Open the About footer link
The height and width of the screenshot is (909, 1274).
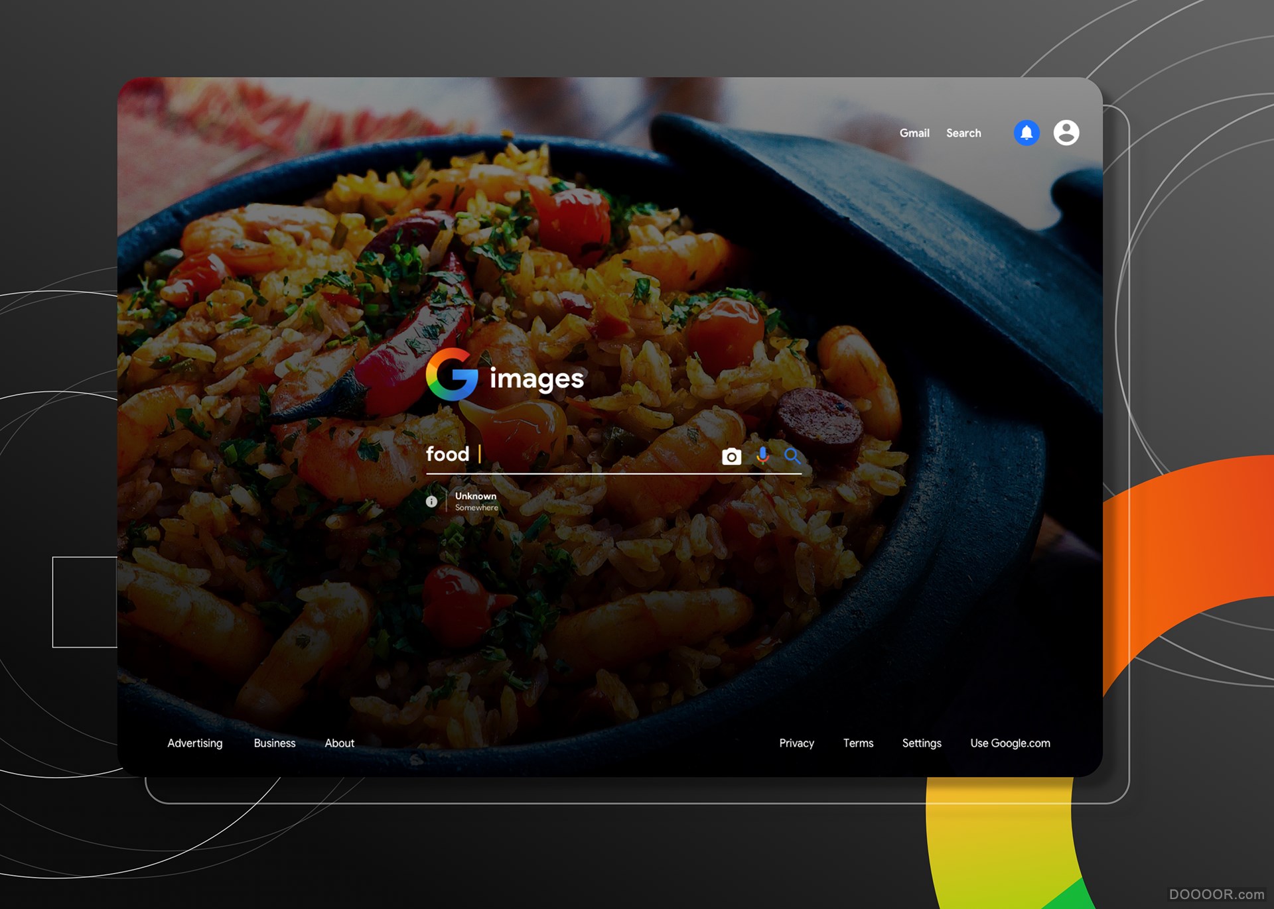(340, 743)
